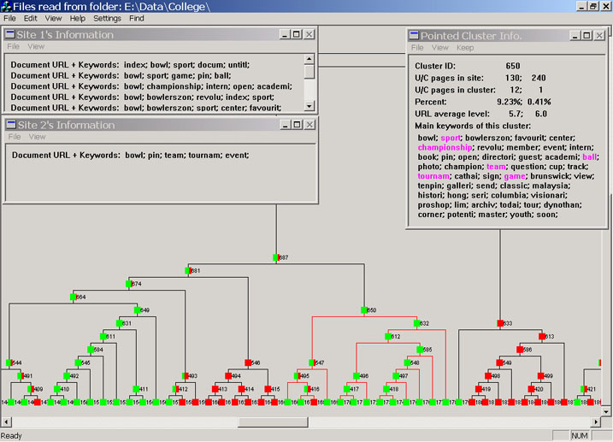This screenshot has height=442, width=613.
Task: Select cluster node 649
Action: click(x=138, y=310)
